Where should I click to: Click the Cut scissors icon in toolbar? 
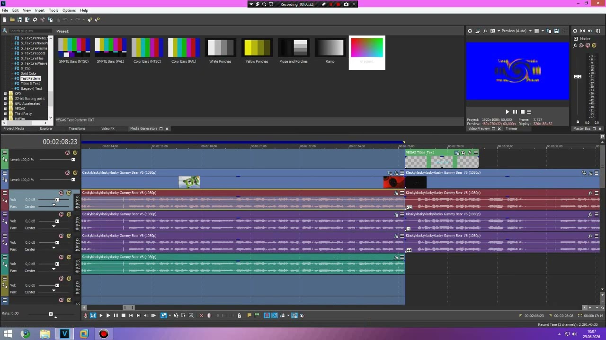coord(43,19)
